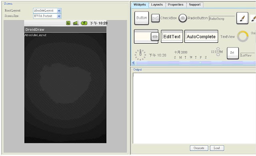256x156 pixels.
Task: Select the paintbrush ImageButton widget
Action: coord(242,18)
